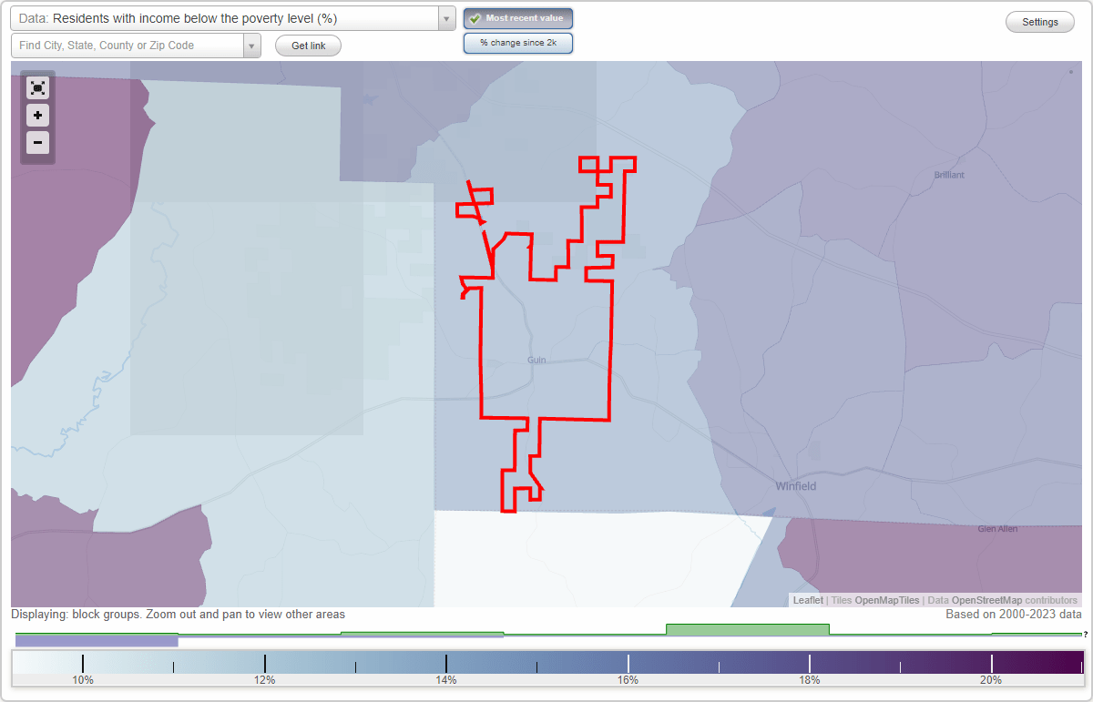Visit the OpenStreetMap contributors link
Viewport: 1093px width, 702px height.
pos(988,600)
